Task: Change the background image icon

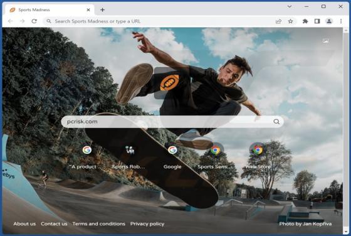Action: [326, 41]
